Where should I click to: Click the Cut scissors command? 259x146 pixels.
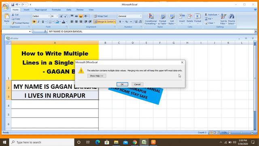pyautogui.click(x=15, y=15)
